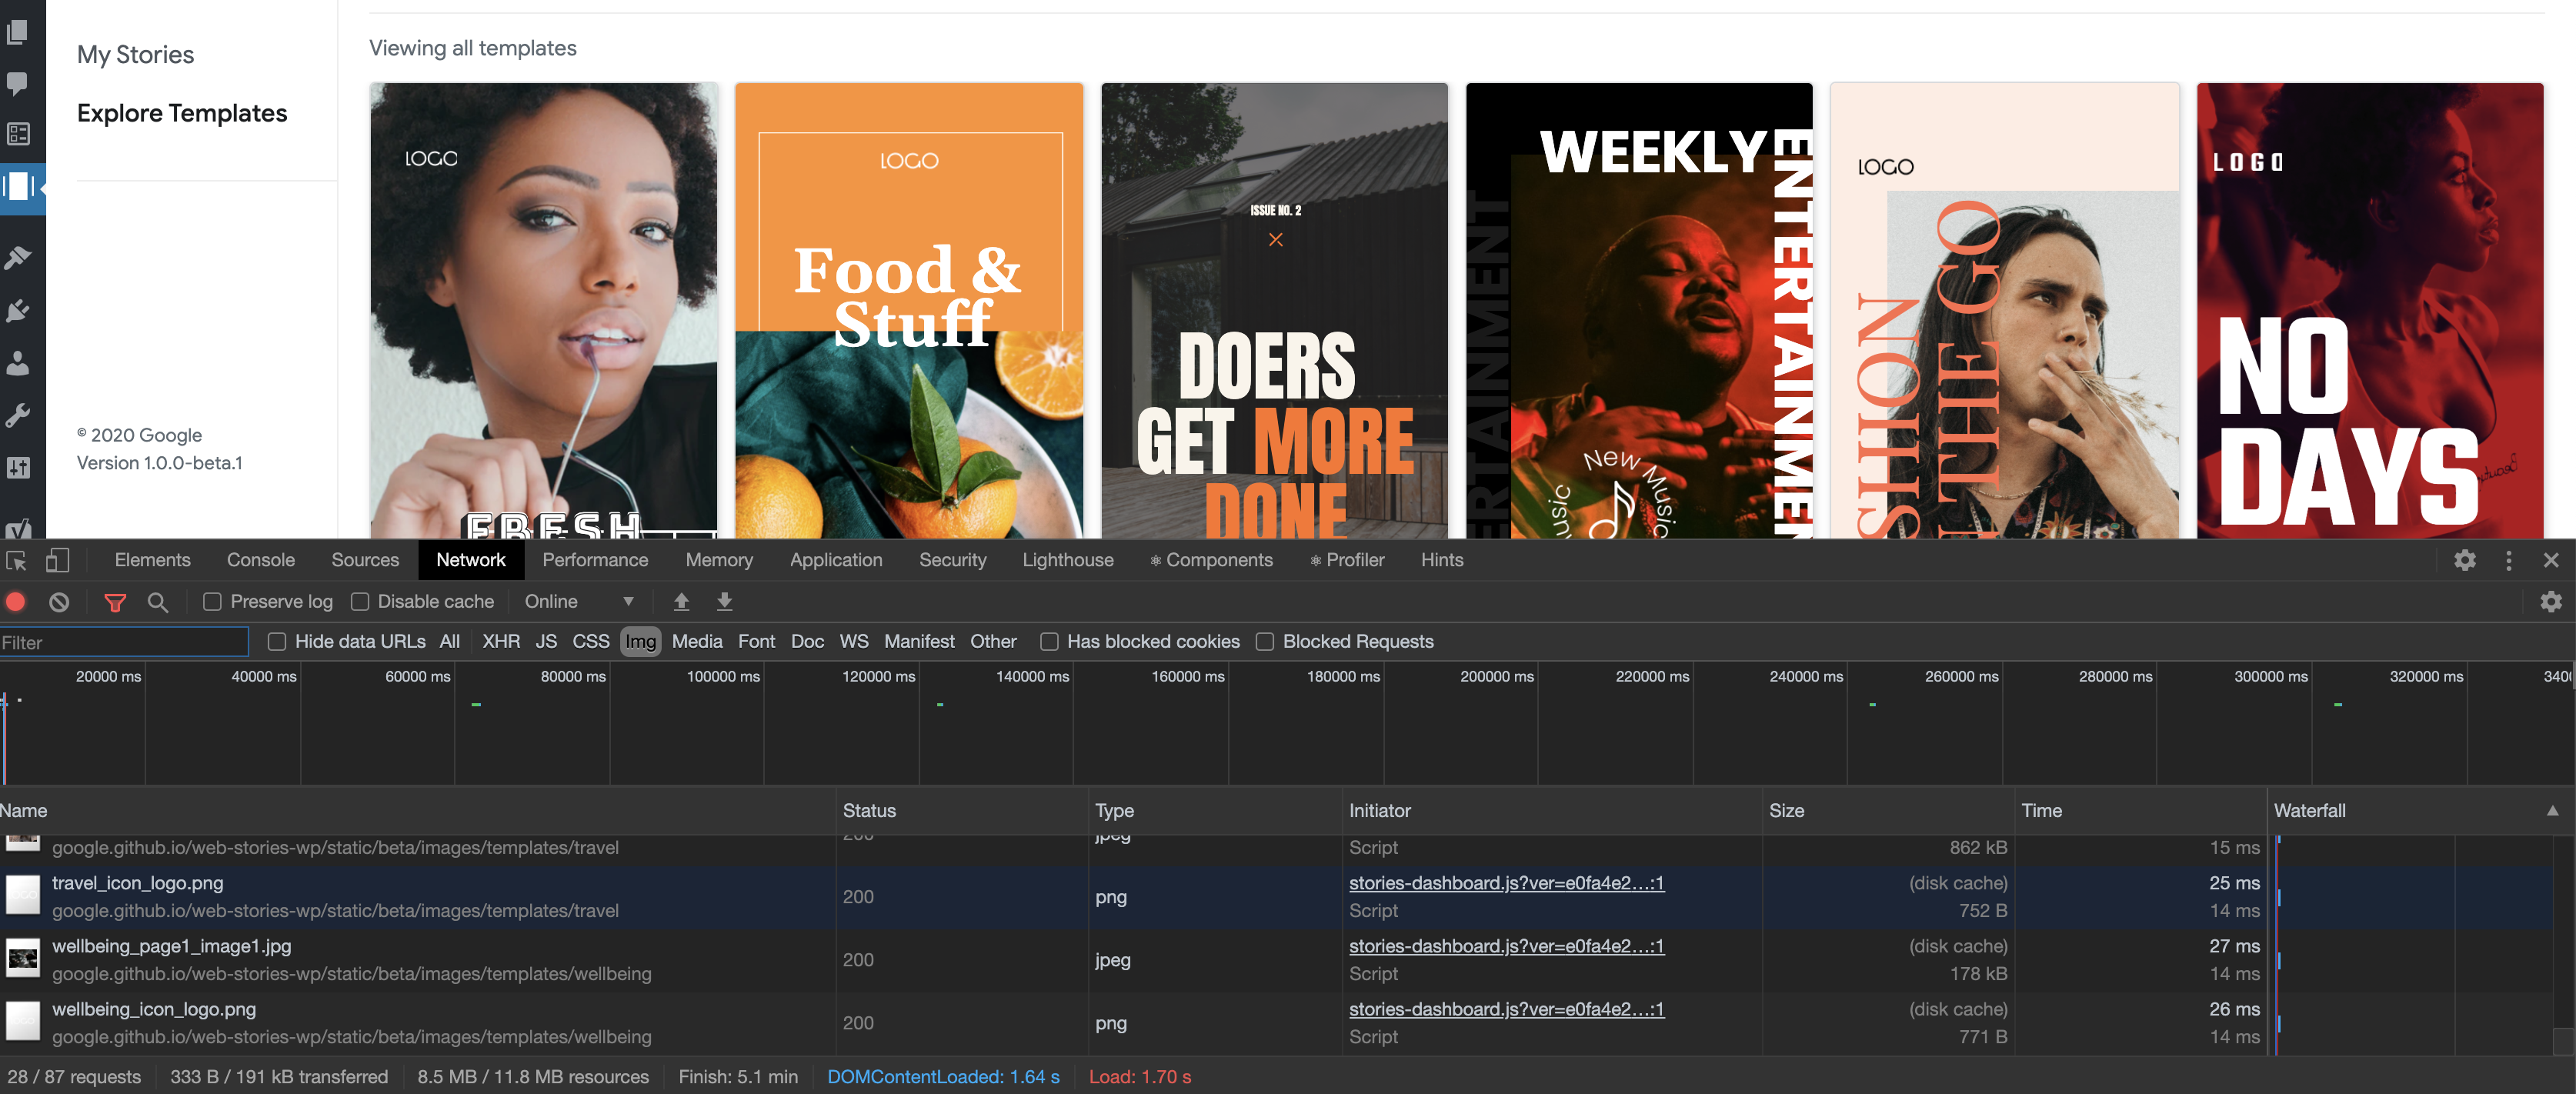2576x1094 pixels.
Task: Open the Users icon in WordPress sidebar
Action: pos(18,362)
